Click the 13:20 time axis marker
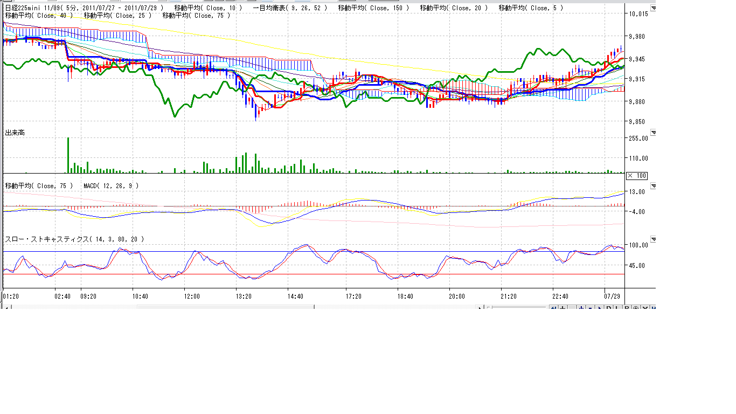 click(x=244, y=296)
